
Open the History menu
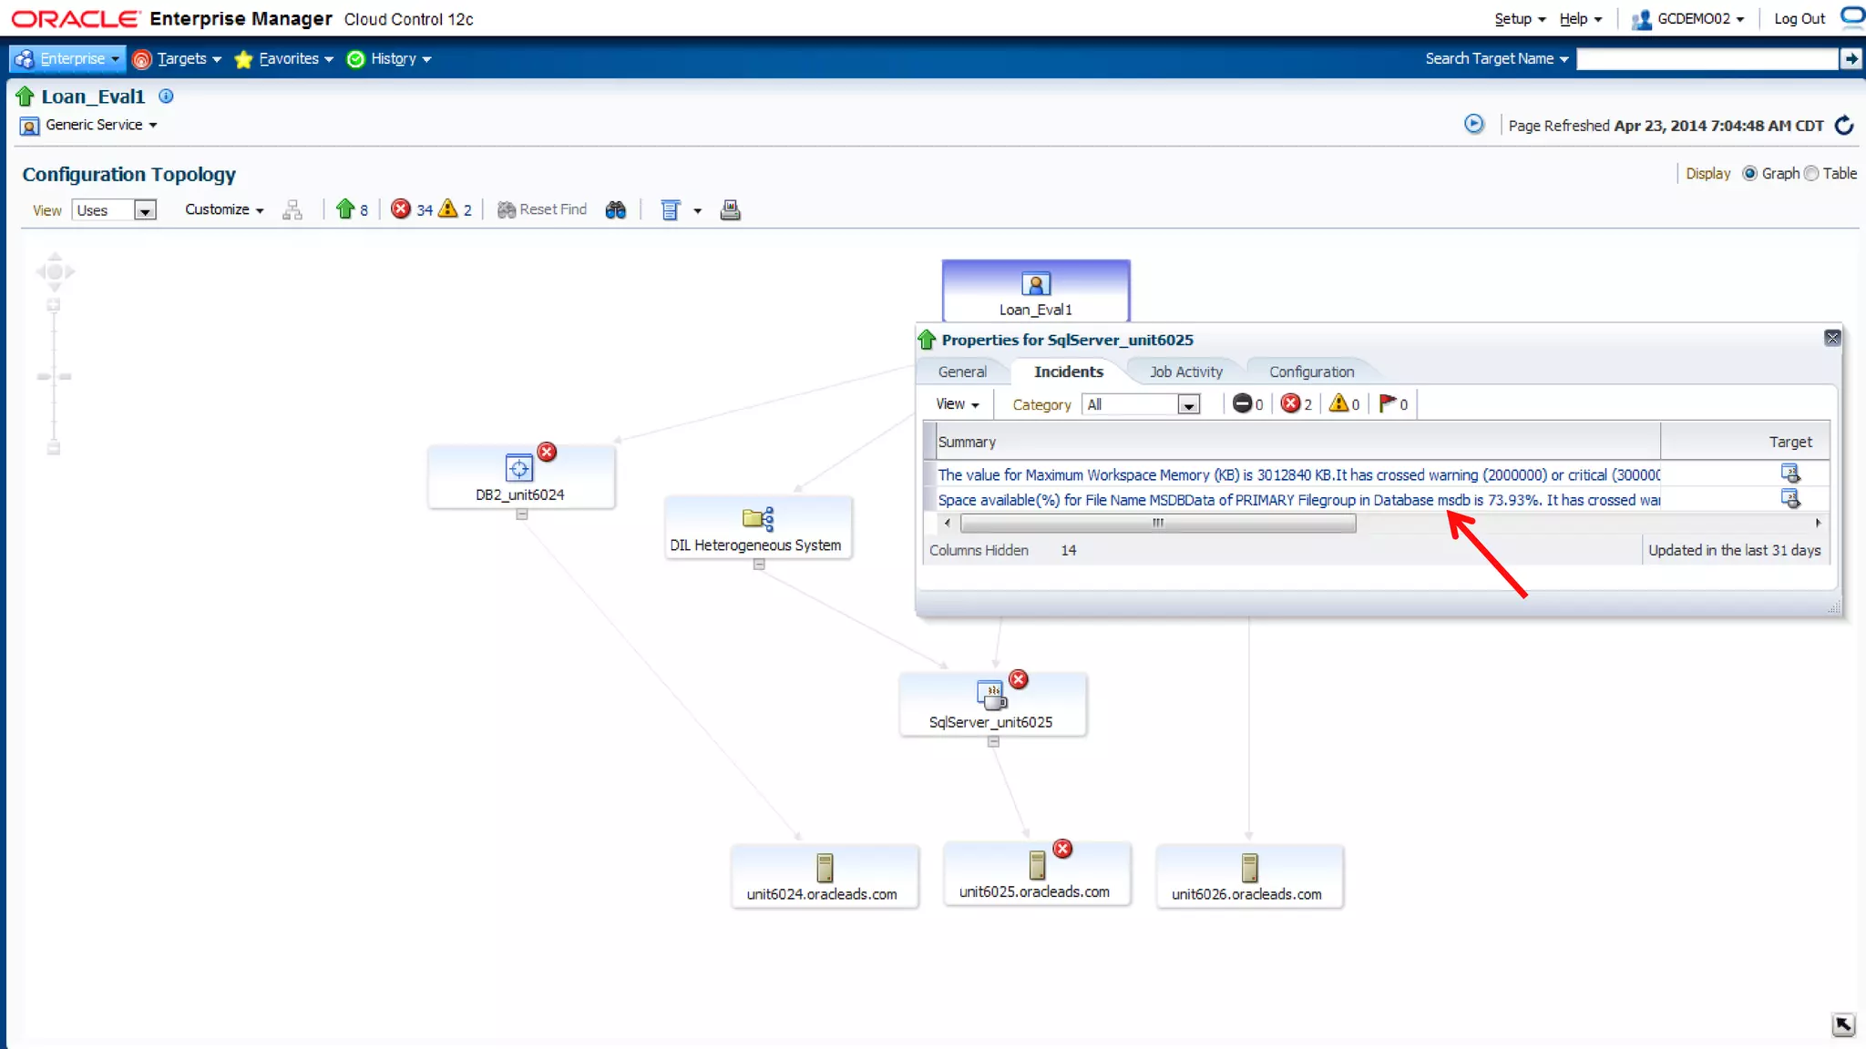(389, 58)
